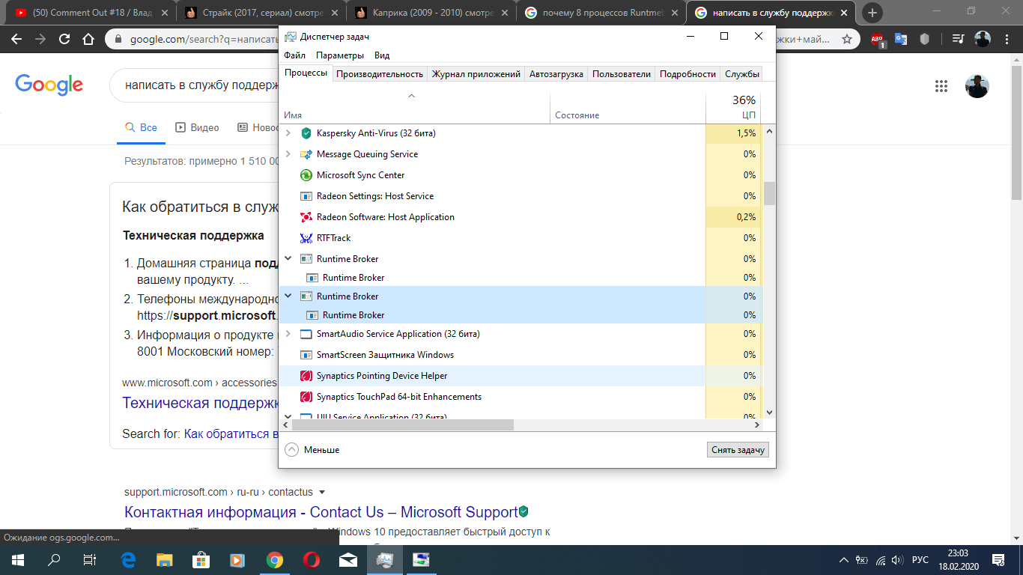The image size is (1023, 575).
Task: Click the Adblock Plus extension icon in Chrome
Action: pos(877,40)
